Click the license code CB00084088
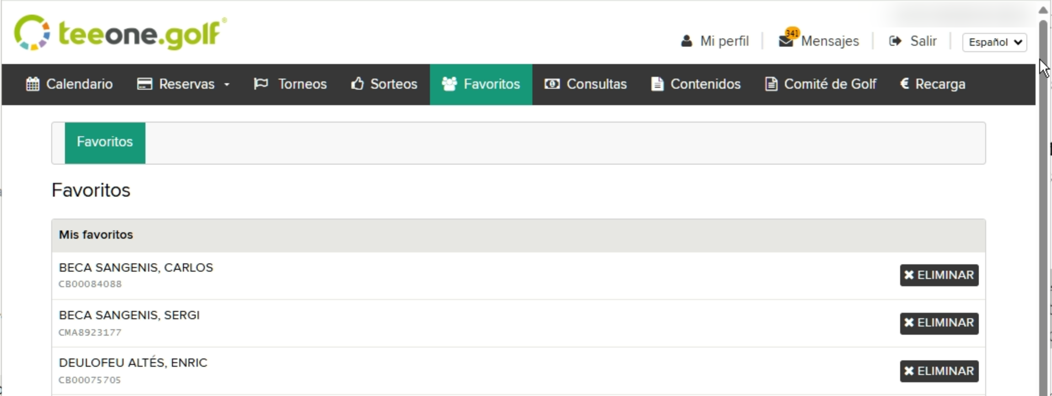The width and height of the screenshot is (1052, 396). pyautogui.click(x=90, y=284)
